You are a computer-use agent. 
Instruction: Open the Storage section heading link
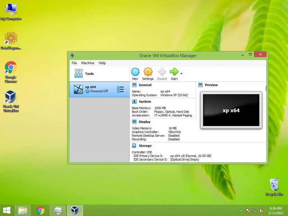(145, 146)
